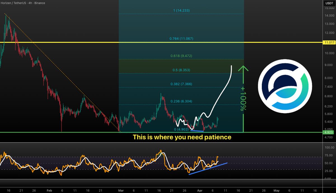Click 50.00 on the RSI scale

click(x=329, y=163)
